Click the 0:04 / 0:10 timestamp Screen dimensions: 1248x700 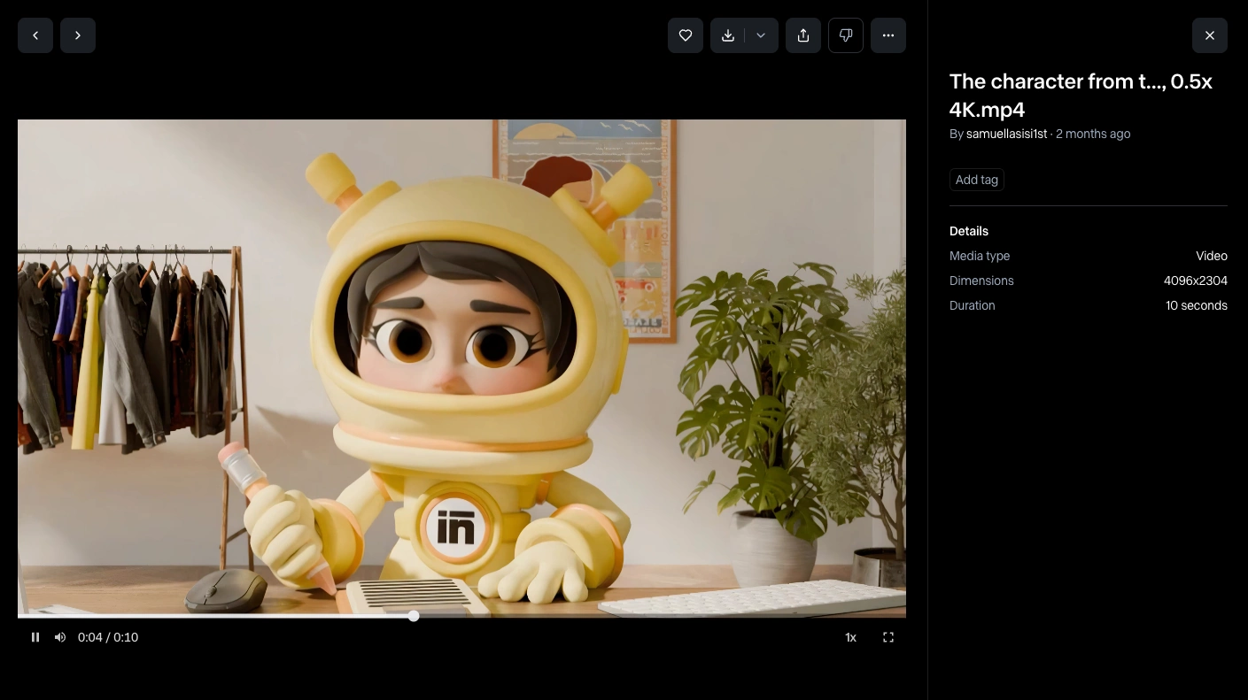pyautogui.click(x=108, y=637)
